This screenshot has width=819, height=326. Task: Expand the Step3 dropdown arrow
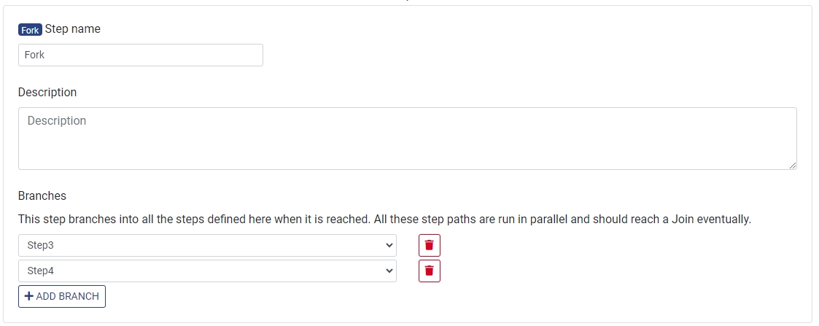(x=388, y=245)
